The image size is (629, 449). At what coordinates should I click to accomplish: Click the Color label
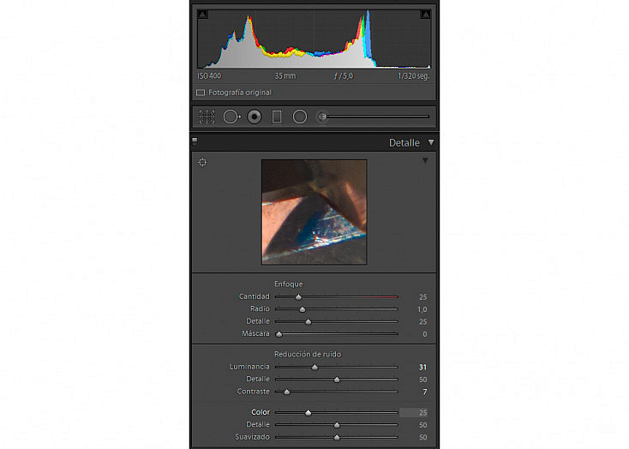pos(261,412)
